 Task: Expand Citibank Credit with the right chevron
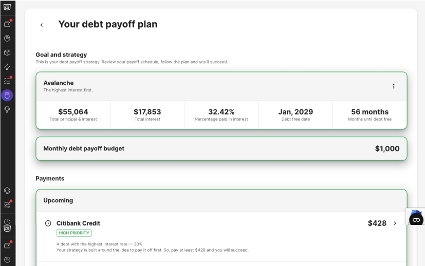(x=395, y=223)
